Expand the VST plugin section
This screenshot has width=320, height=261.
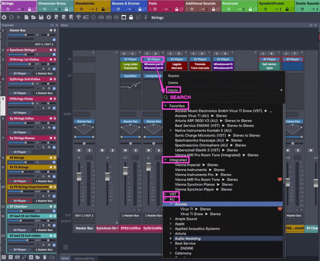[x=166, y=194]
